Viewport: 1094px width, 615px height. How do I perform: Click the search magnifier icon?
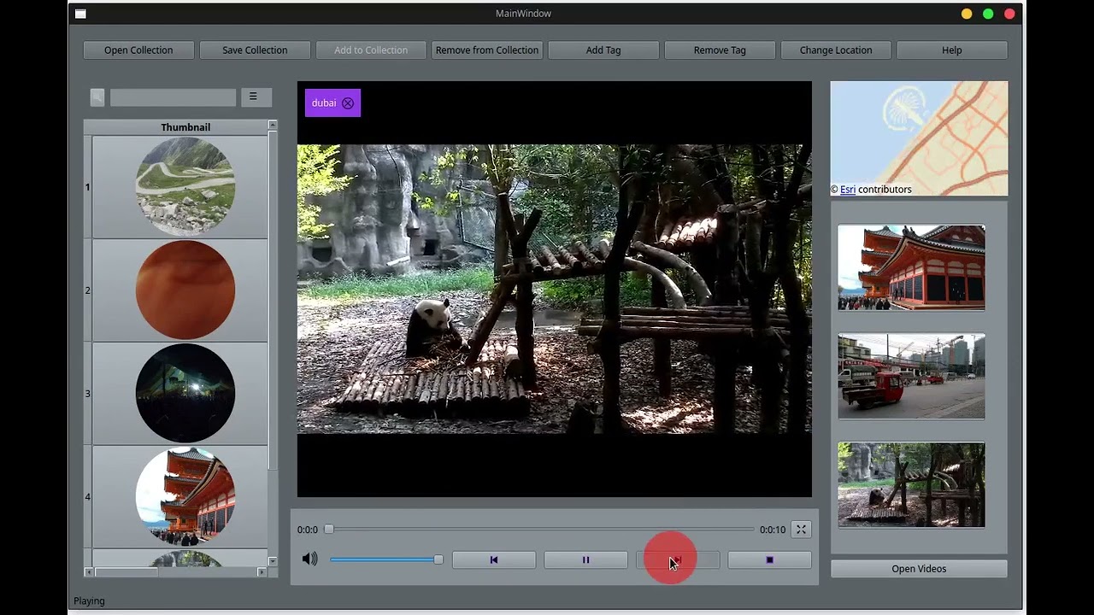[97, 97]
